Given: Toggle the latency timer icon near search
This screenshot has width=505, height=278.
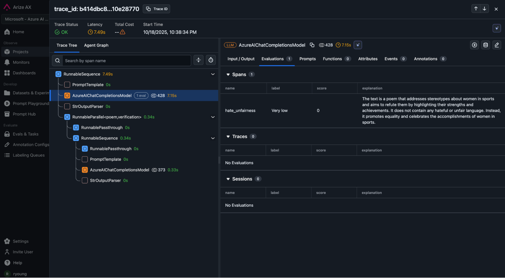Looking at the screenshot, I should click(x=210, y=60).
